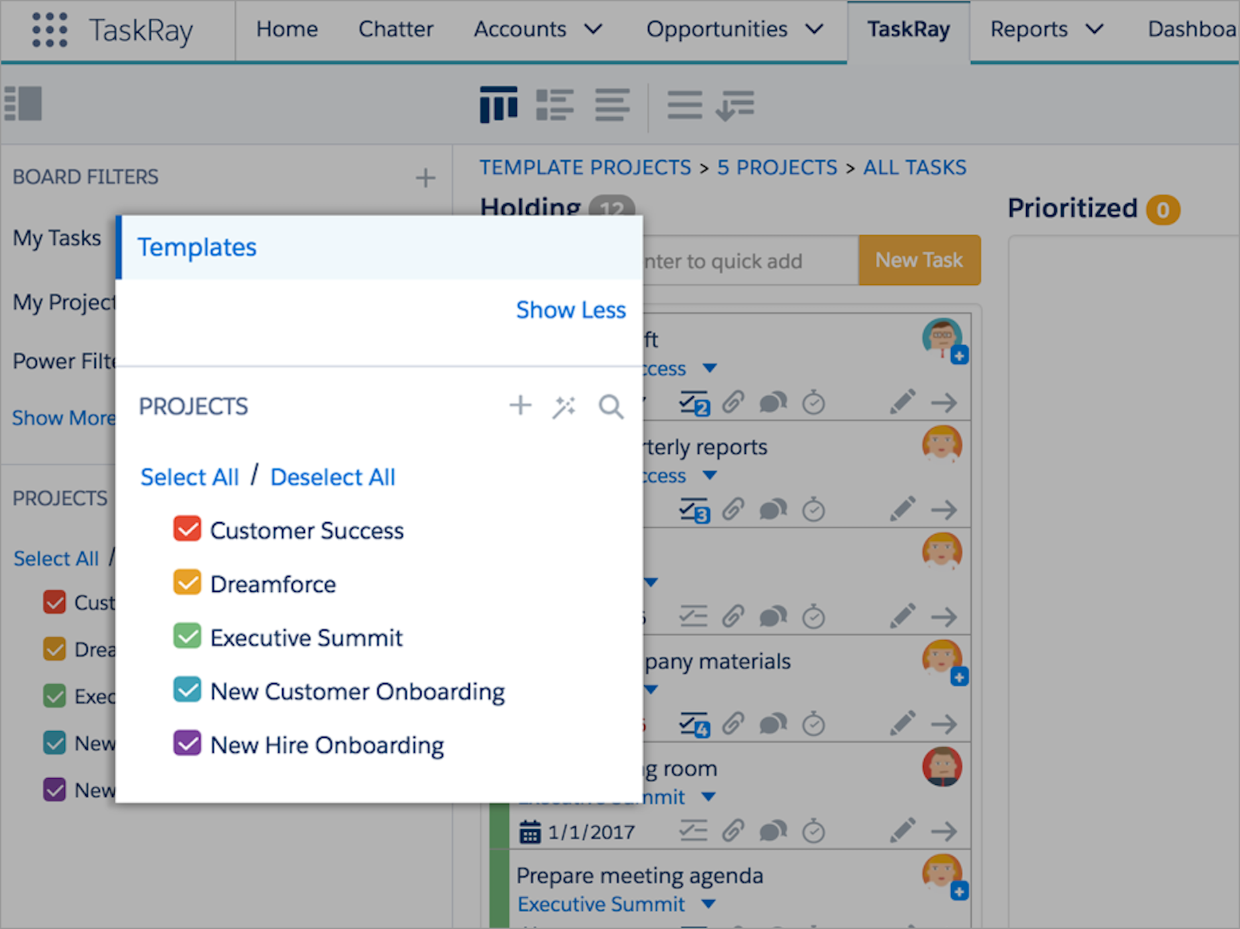The height and width of the screenshot is (929, 1240).
Task: Open the Dashboards tab
Action: pyautogui.click(x=1192, y=29)
